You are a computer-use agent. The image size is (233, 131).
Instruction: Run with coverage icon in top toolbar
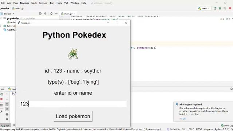pyautogui.click(x=225, y=8)
